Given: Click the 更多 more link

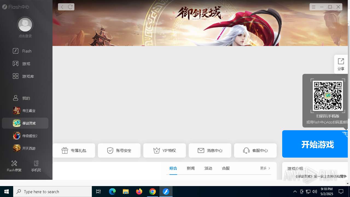Looking at the screenshot, I should [x=265, y=168].
